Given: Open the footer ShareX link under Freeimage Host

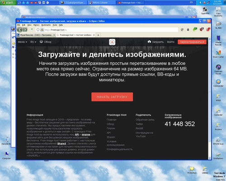Looking at the screenshot, I should click(111, 137).
